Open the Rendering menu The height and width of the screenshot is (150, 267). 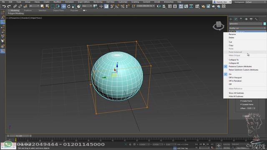[98, 2]
